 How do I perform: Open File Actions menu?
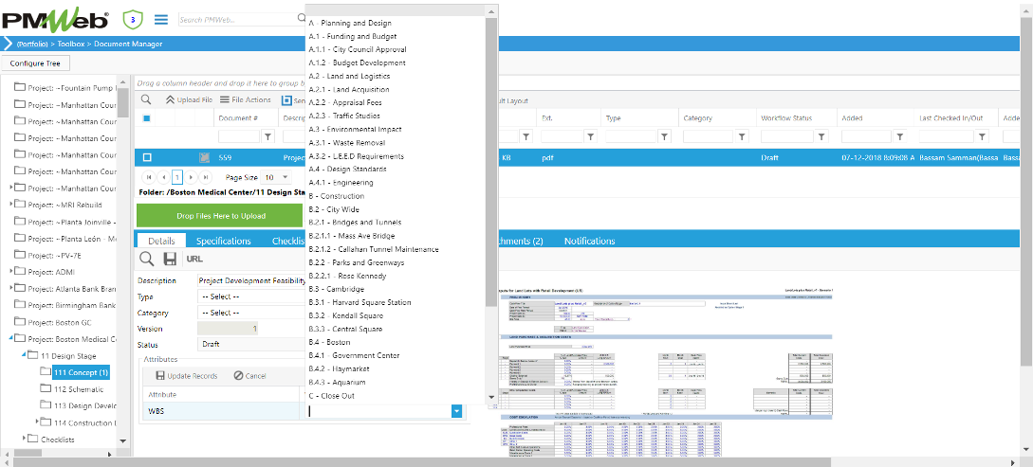pos(245,100)
